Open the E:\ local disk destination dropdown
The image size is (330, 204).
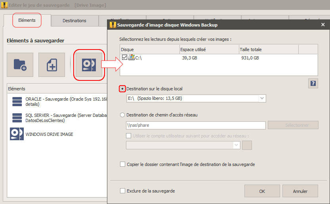click(196, 98)
